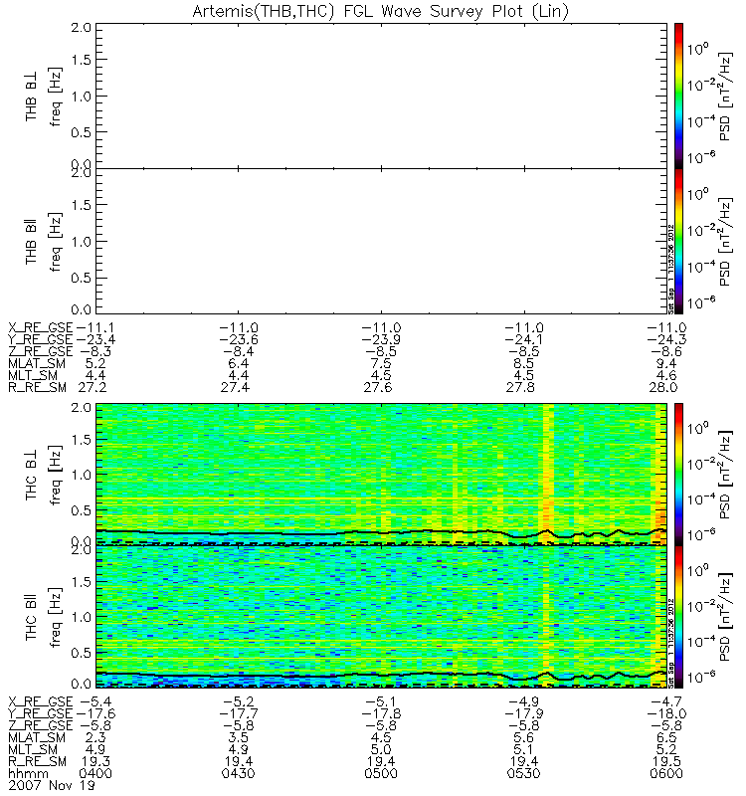The height and width of the screenshot is (796, 746).
Task: Click the time tick label '0600'
Action: 666,774
